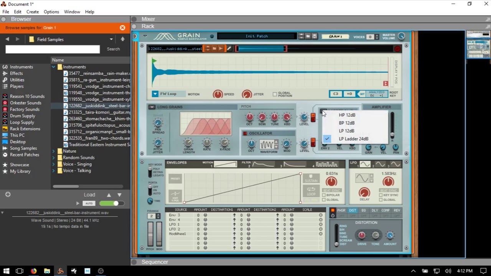Toggle the Oscillator on/off button

click(x=245, y=133)
